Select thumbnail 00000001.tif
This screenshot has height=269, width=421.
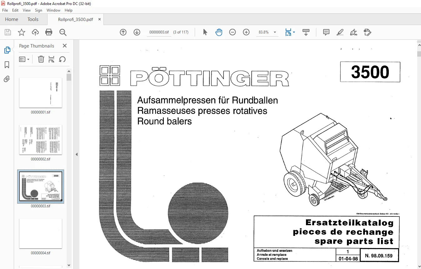click(x=41, y=93)
